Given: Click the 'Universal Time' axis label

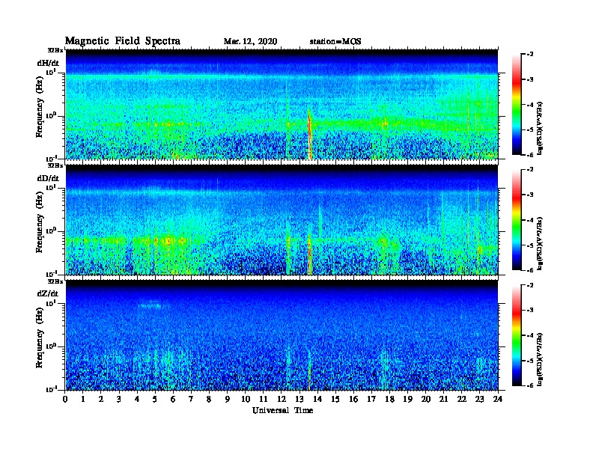Looking at the screenshot, I should point(282,410).
